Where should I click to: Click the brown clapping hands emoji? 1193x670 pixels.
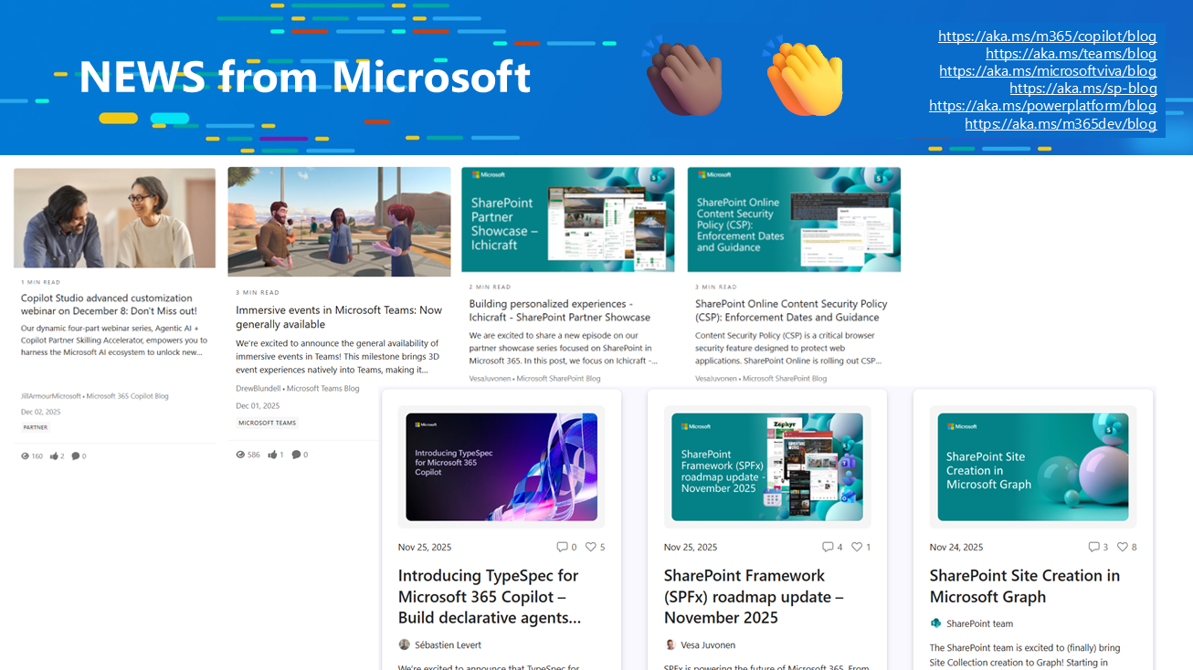click(684, 76)
